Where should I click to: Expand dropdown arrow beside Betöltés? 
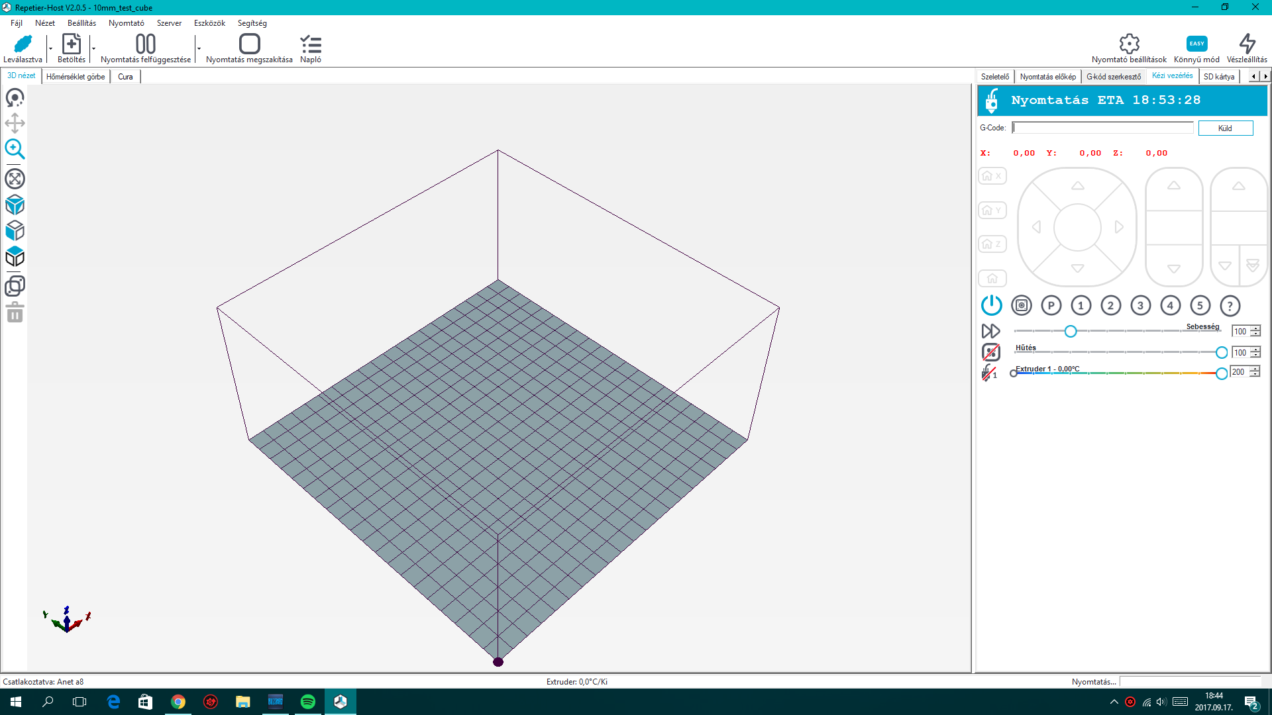pos(93,48)
